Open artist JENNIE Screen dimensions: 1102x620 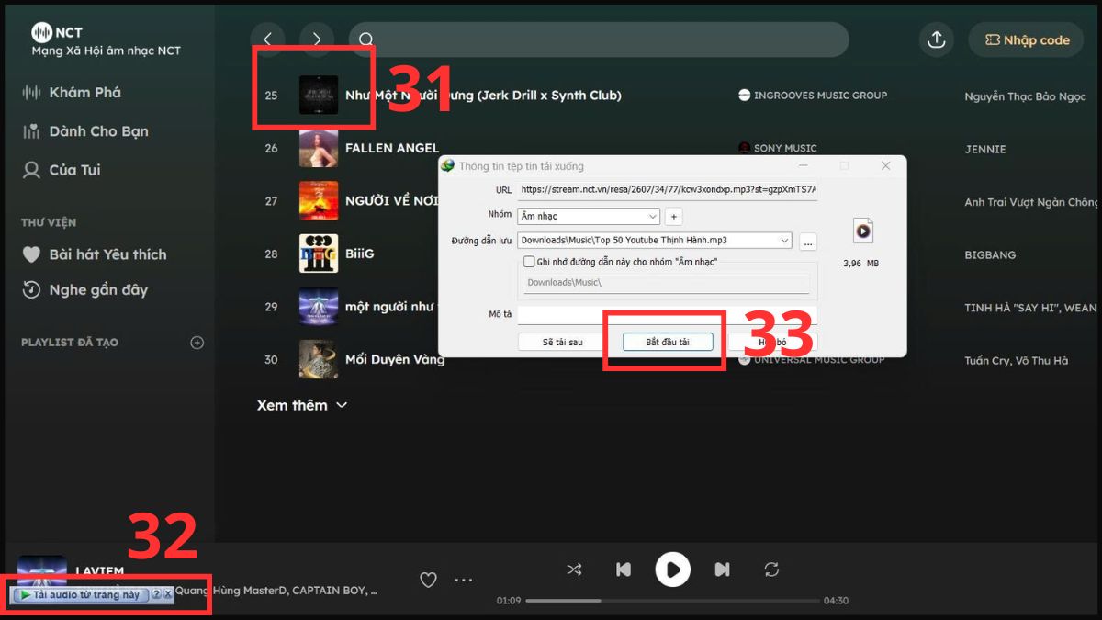pos(985,149)
